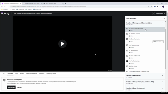Screen dimensions: 168x94
Task: Select the Reviews tab
Action: coord(42,74)
